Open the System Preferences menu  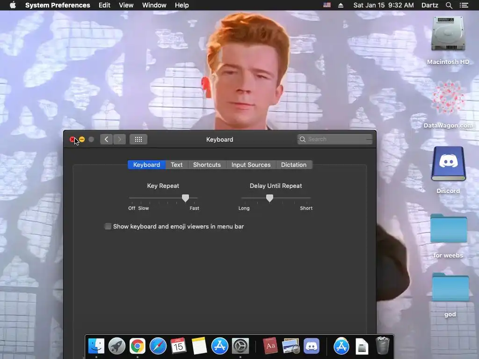coord(58,5)
